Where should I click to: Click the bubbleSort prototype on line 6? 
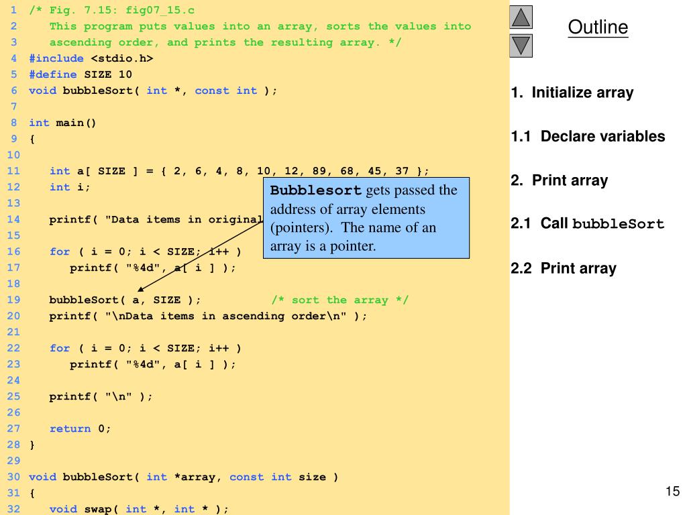153,91
